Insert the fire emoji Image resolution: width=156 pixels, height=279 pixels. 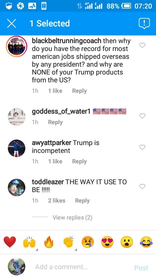(49, 242)
